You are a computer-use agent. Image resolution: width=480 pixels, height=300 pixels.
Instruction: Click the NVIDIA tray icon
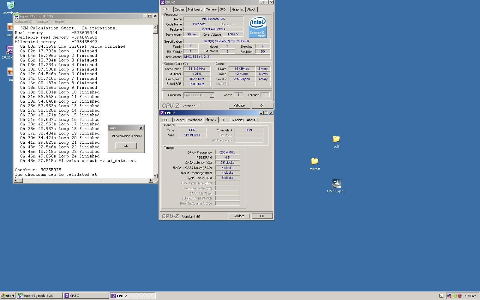[454, 296]
